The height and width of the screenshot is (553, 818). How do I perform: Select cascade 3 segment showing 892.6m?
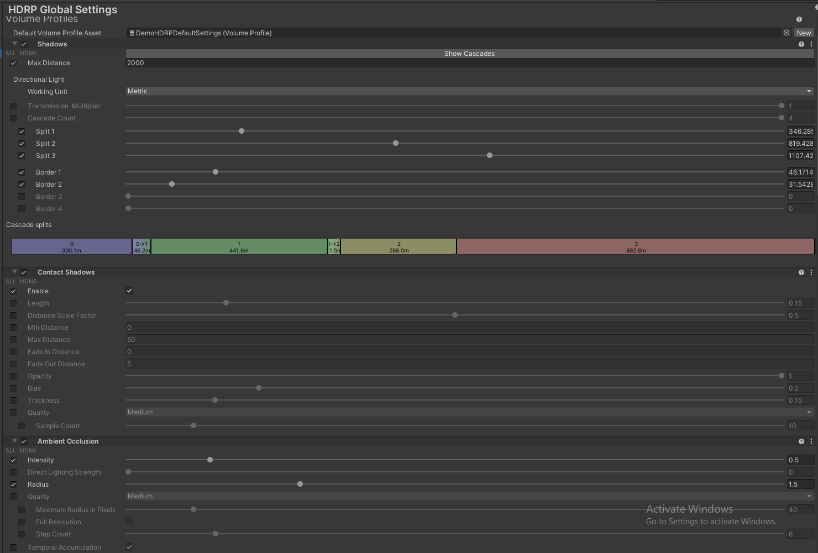tap(636, 246)
